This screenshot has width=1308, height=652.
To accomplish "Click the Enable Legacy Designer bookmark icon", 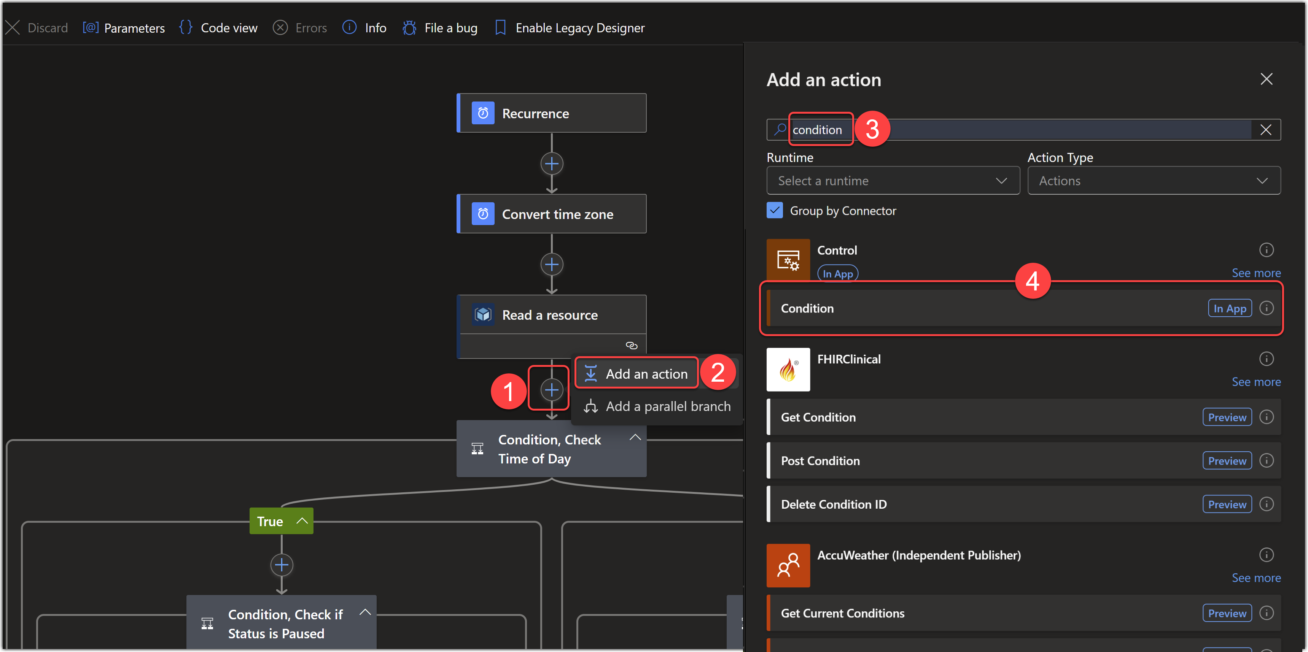I will pos(500,27).
